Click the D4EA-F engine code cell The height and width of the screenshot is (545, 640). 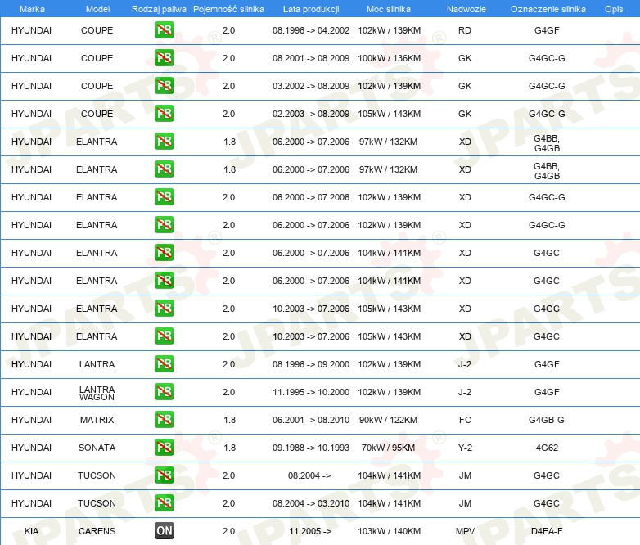pos(546,531)
